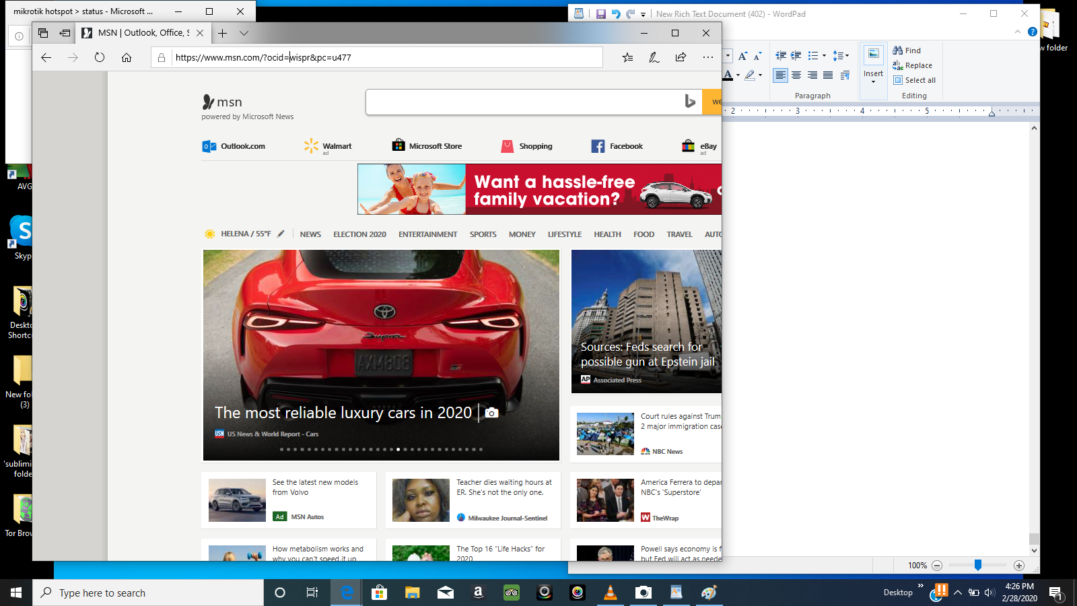Open the NEWS section on MSN
The image size is (1077, 606).
pyautogui.click(x=310, y=234)
